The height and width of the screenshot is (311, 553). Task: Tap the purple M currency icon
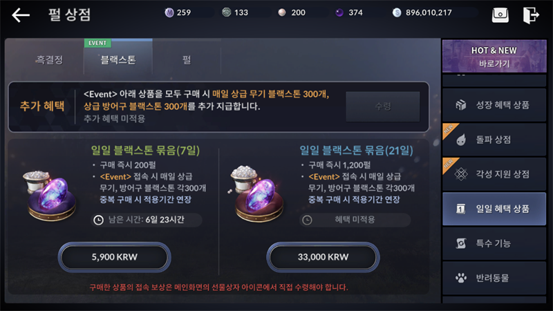[x=169, y=12]
